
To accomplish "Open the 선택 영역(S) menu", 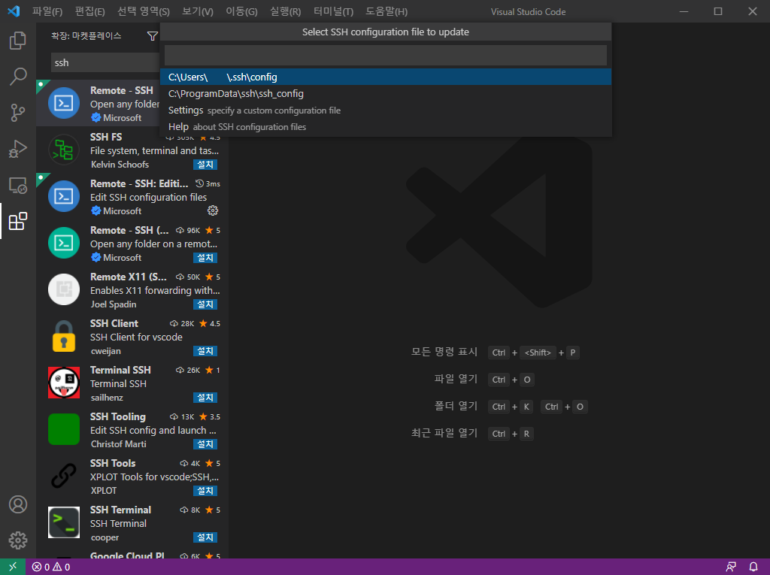I will point(144,11).
